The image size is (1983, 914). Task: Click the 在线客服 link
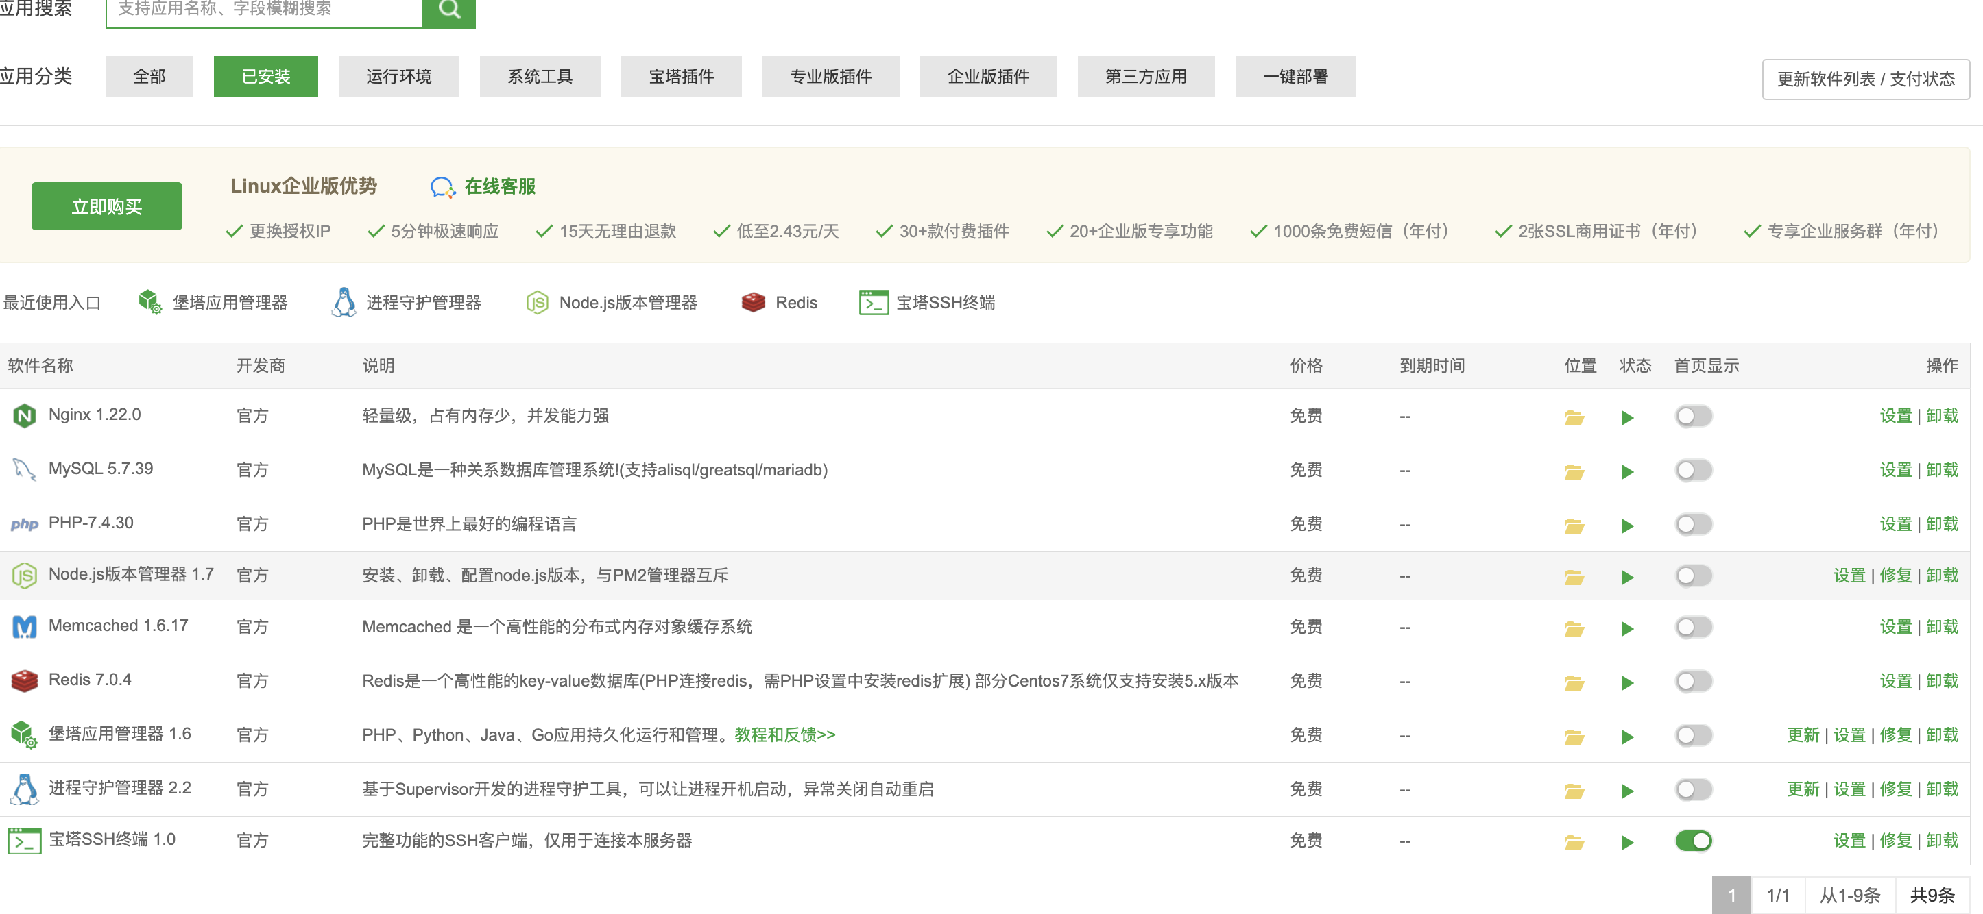[x=500, y=186]
